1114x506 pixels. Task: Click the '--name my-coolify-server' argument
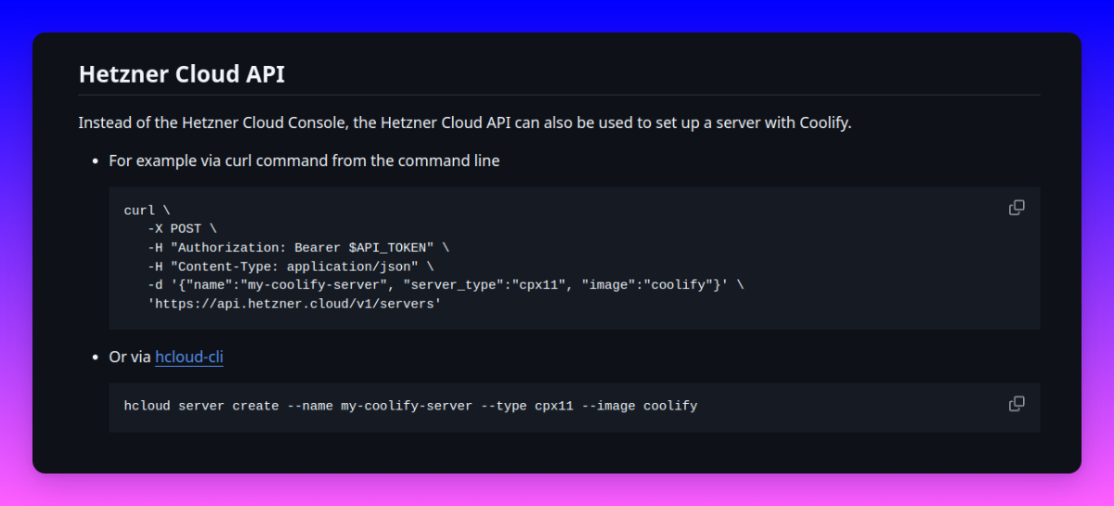tap(380, 406)
